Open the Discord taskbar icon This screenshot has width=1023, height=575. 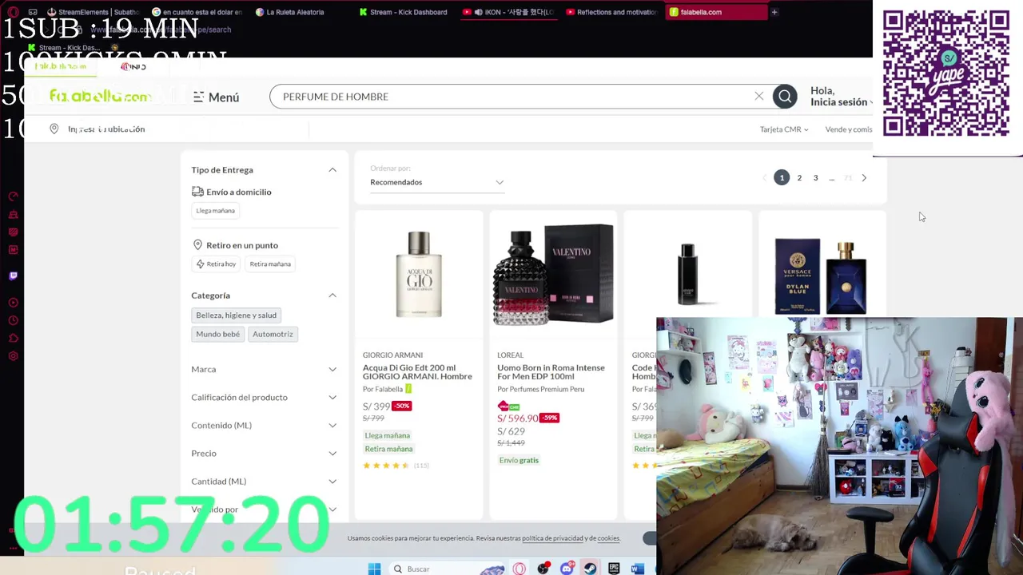567,569
